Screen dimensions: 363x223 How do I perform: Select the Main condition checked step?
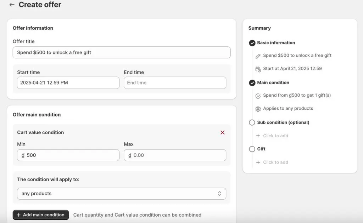[252, 83]
